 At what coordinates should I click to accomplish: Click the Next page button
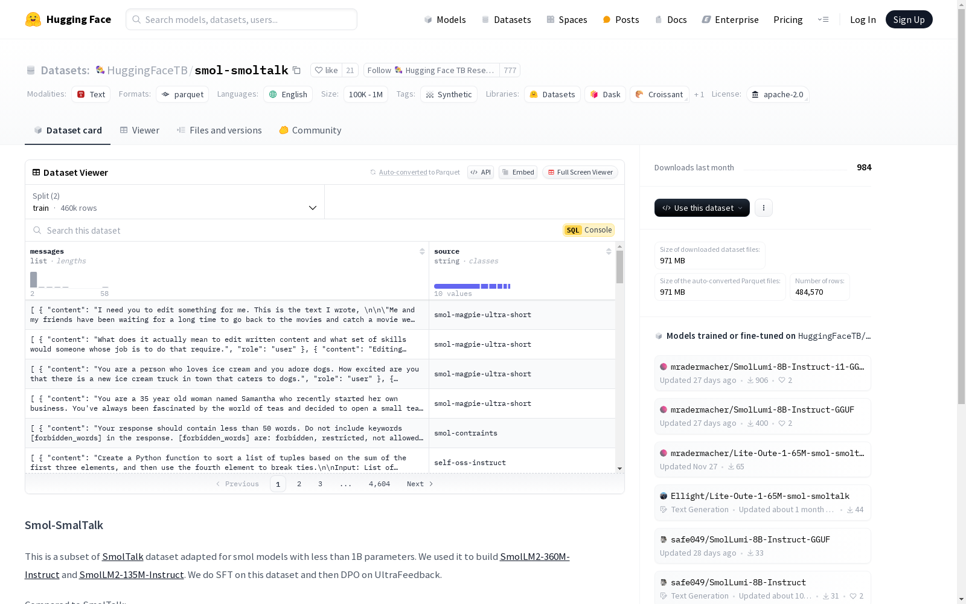420,484
